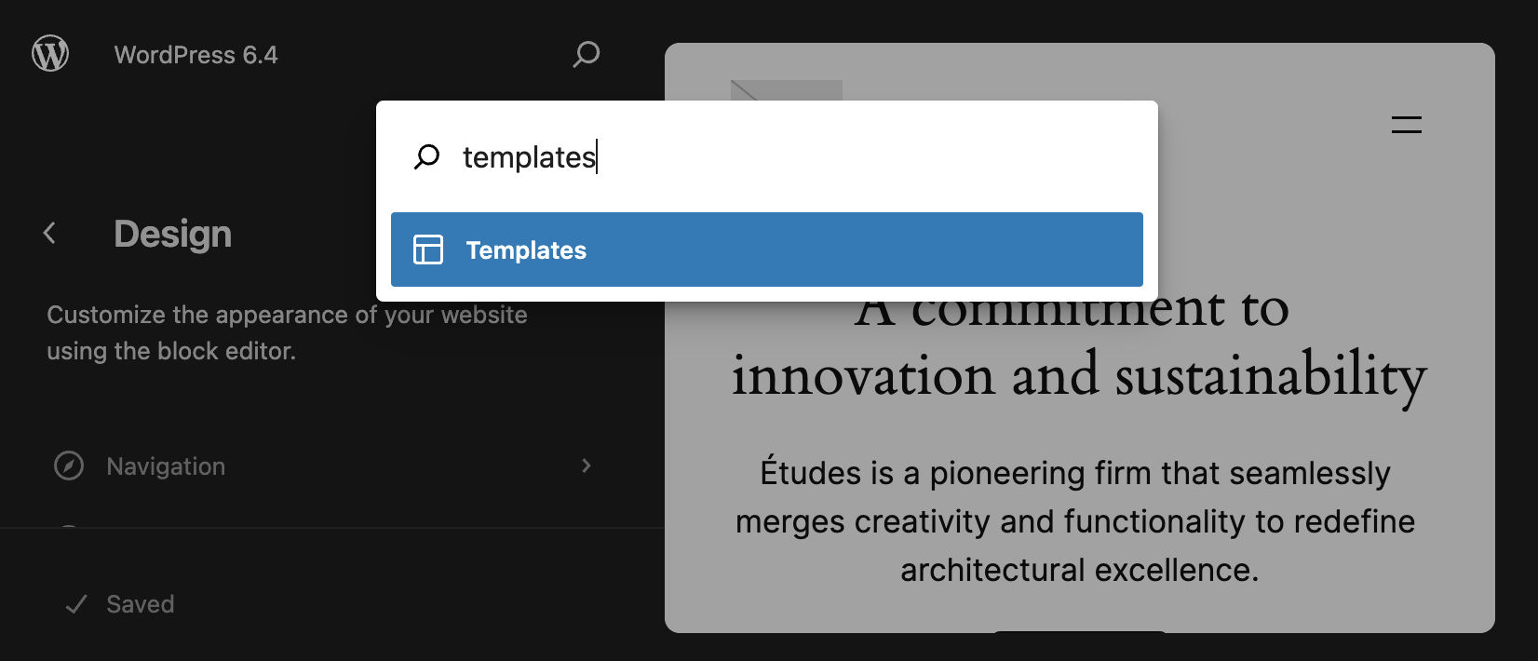
Task: Open search with the top bar magnifier icon
Action: pyautogui.click(x=587, y=55)
